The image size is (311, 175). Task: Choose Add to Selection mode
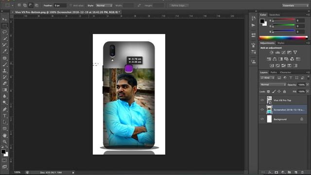click(x=25, y=5)
